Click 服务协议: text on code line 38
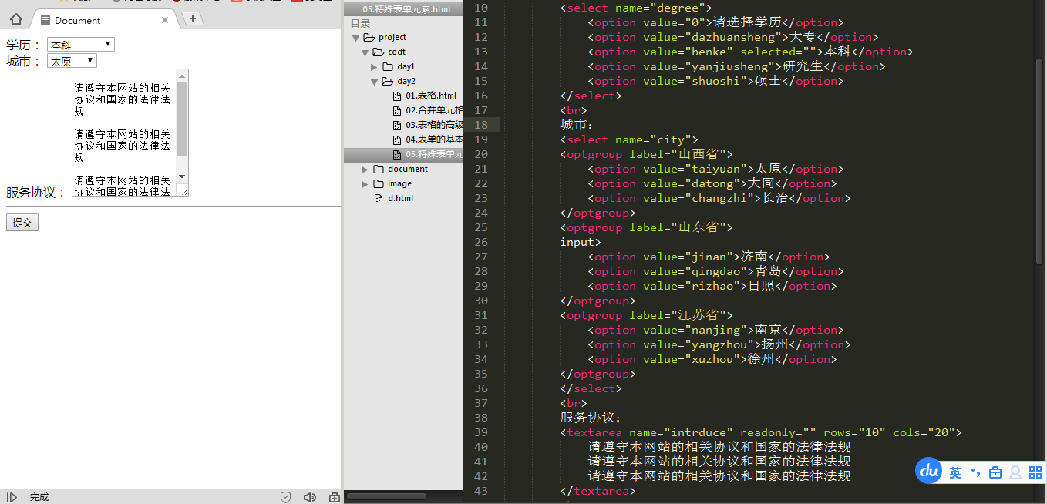Screen dimensions: 1047x504 [x=591, y=418]
